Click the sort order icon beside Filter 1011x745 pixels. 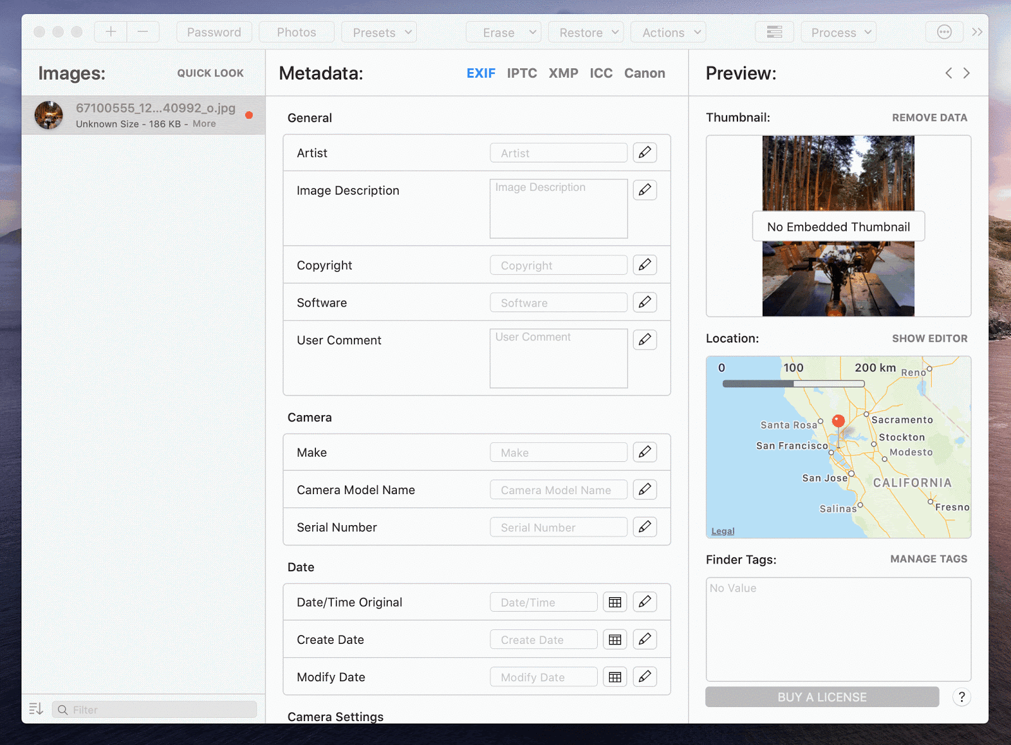pyautogui.click(x=36, y=709)
